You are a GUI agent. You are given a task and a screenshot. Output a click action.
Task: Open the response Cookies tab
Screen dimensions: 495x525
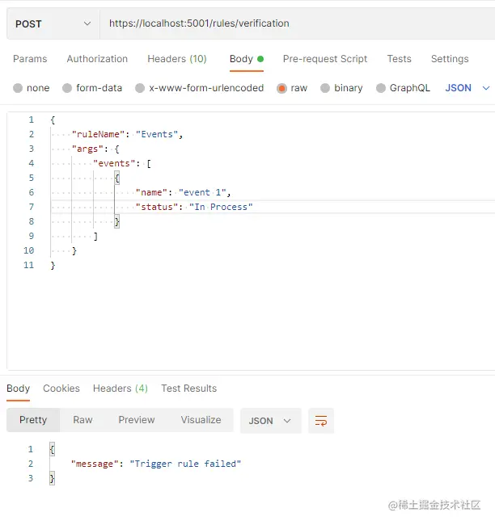point(61,388)
